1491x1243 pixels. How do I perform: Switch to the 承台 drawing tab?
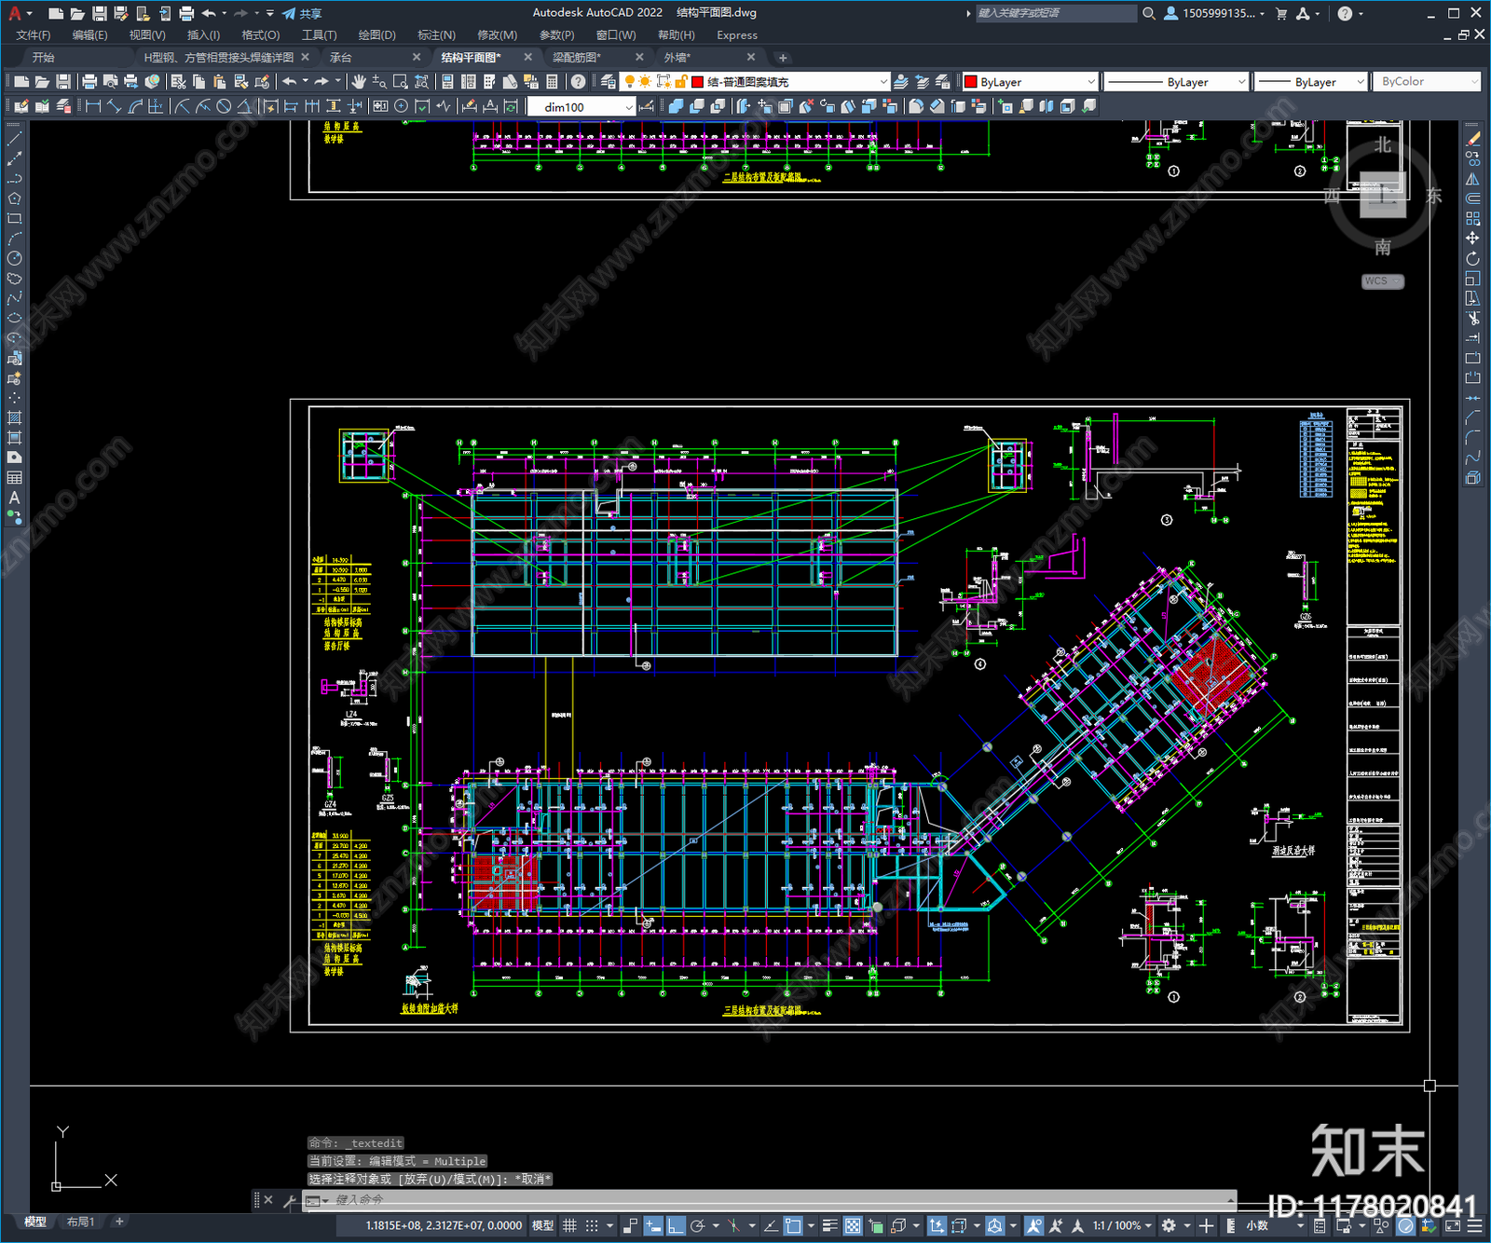point(341,58)
